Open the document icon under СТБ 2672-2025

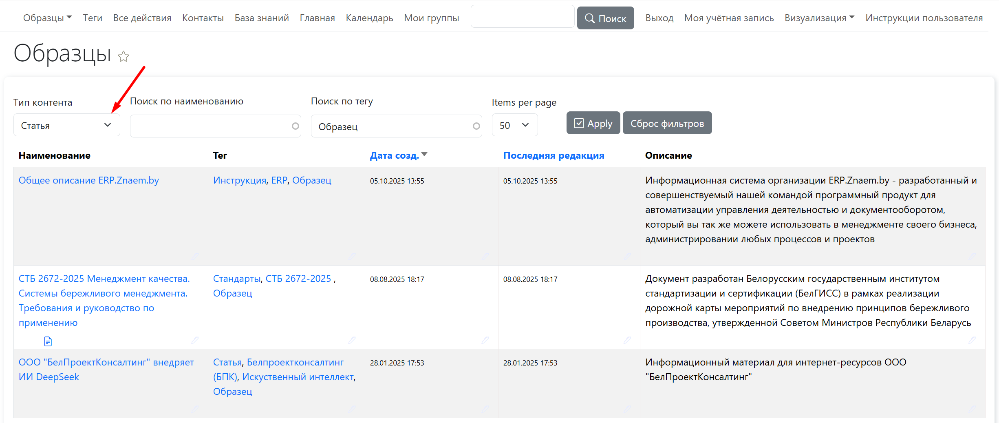coord(48,341)
